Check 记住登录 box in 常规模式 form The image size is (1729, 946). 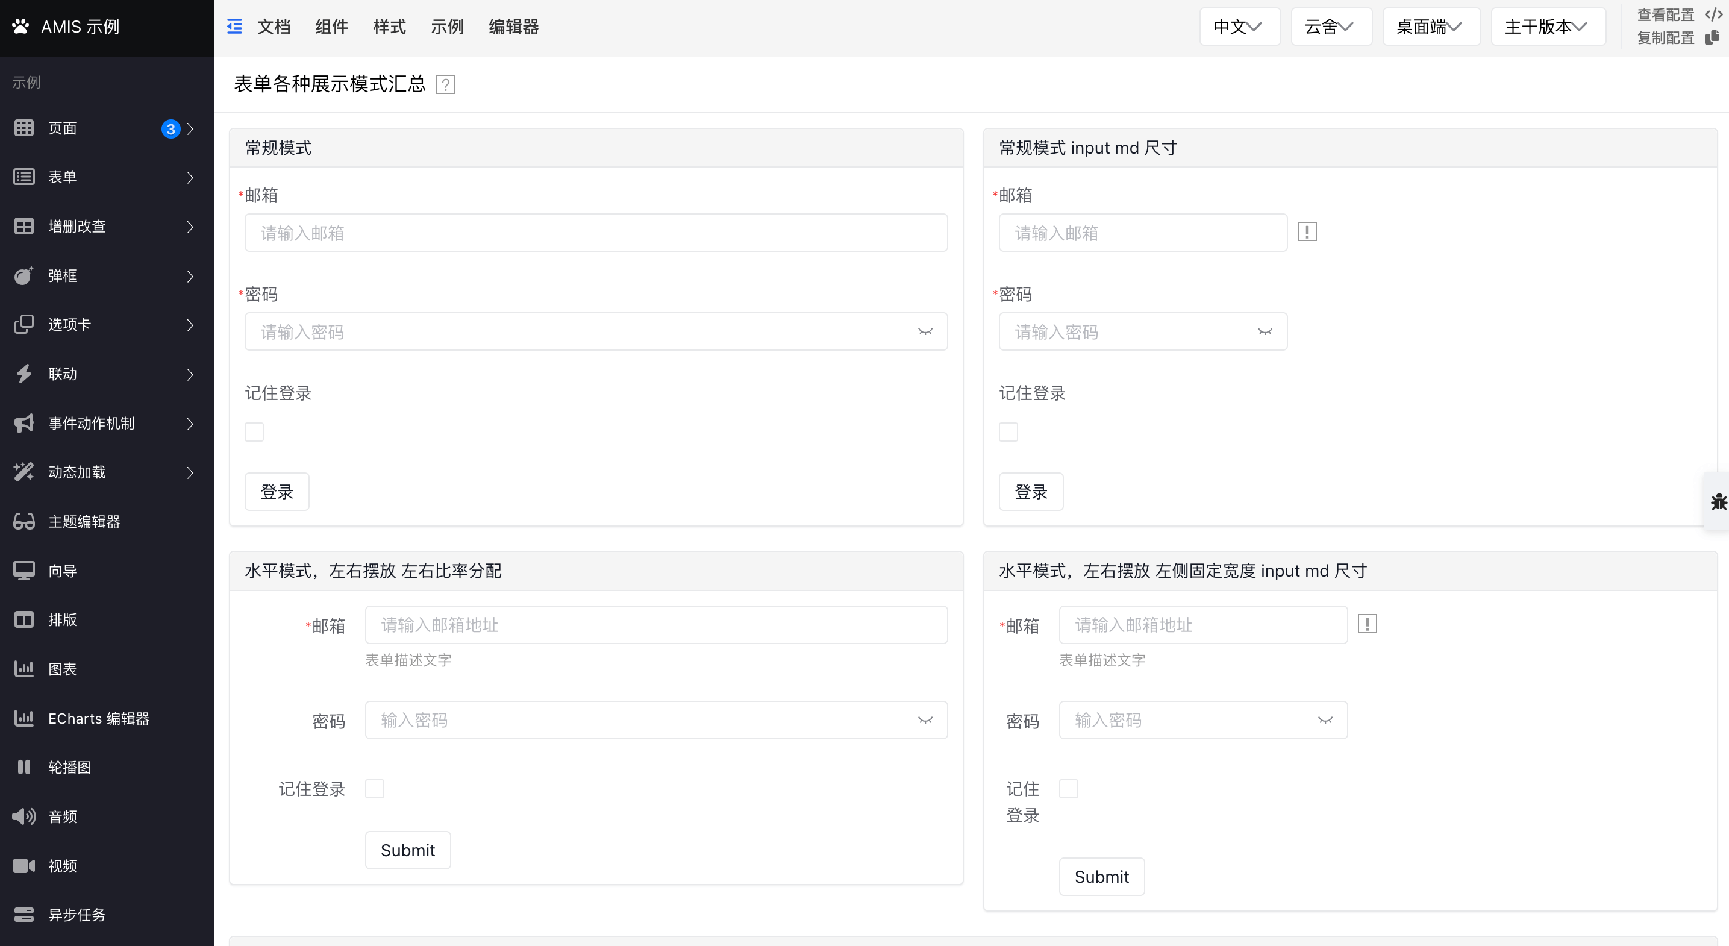[x=254, y=431]
